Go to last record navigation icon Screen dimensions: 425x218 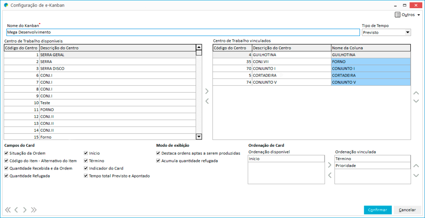click(34, 209)
